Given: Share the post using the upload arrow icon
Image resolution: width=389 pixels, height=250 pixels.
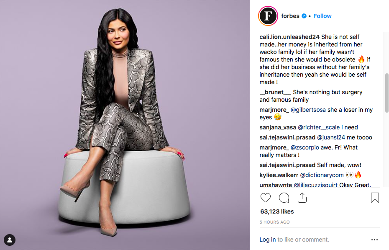Looking at the screenshot, I should click(x=302, y=198).
